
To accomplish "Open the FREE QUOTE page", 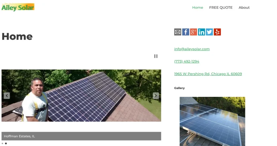I will 221,8.
